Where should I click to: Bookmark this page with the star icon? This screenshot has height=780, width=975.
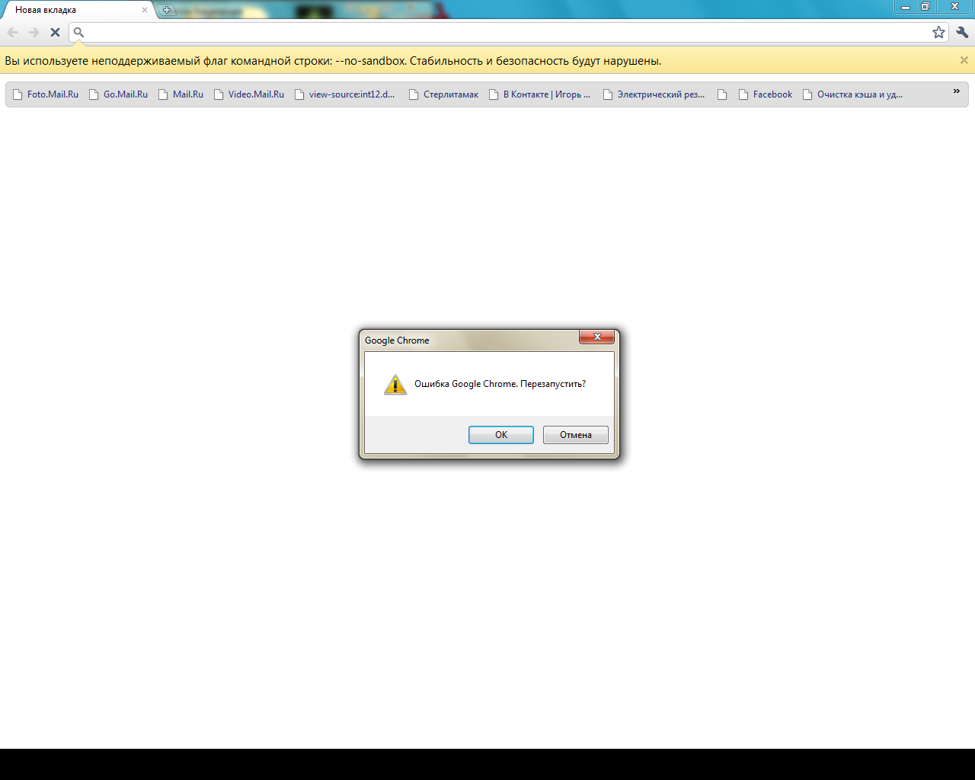pos(938,32)
